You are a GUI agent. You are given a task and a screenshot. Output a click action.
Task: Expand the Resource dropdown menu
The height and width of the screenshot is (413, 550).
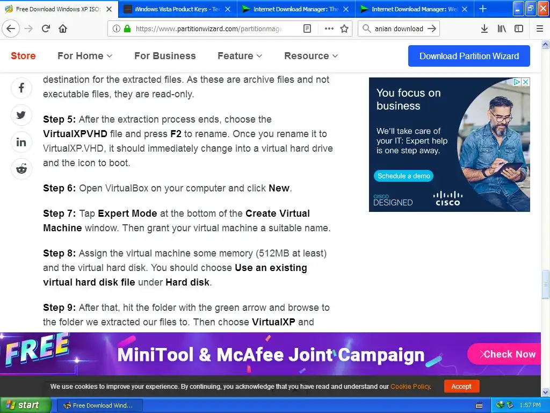311,56
